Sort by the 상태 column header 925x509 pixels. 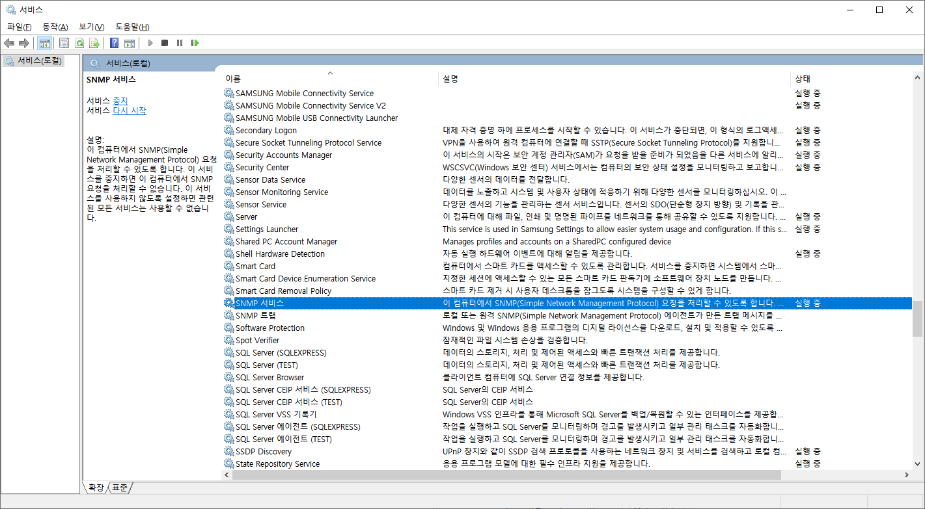tap(802, 79)
